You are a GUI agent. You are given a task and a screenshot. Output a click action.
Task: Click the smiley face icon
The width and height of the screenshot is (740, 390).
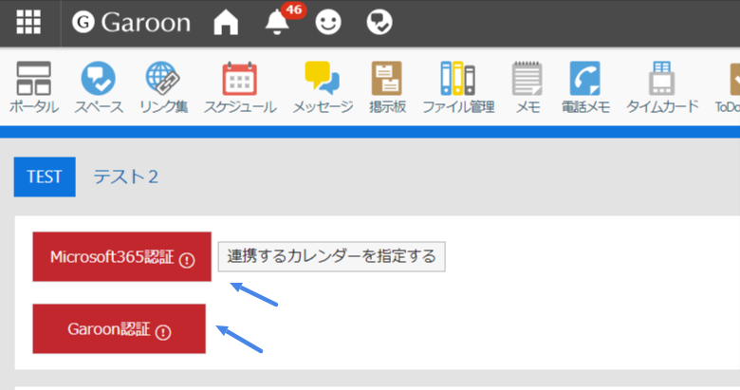tap(328, 22)
